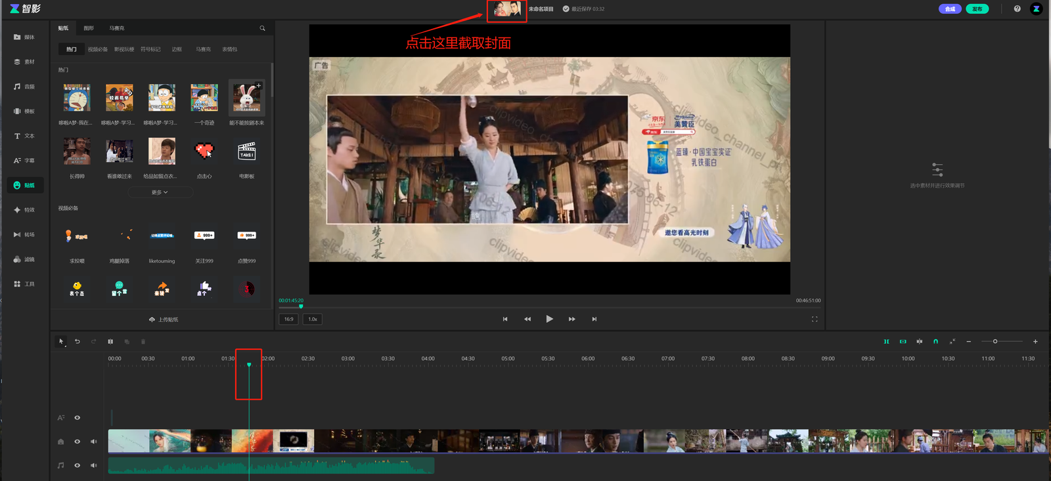Click the green playhead marker on ruler

coord(249,364)
